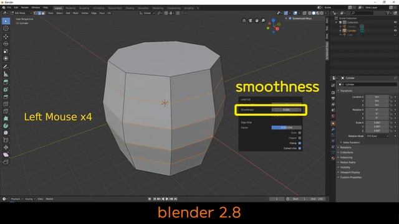Screen dimensions: 399x224
Task: Click the navigation gizmo Z axis
Action: coord(273,21)
